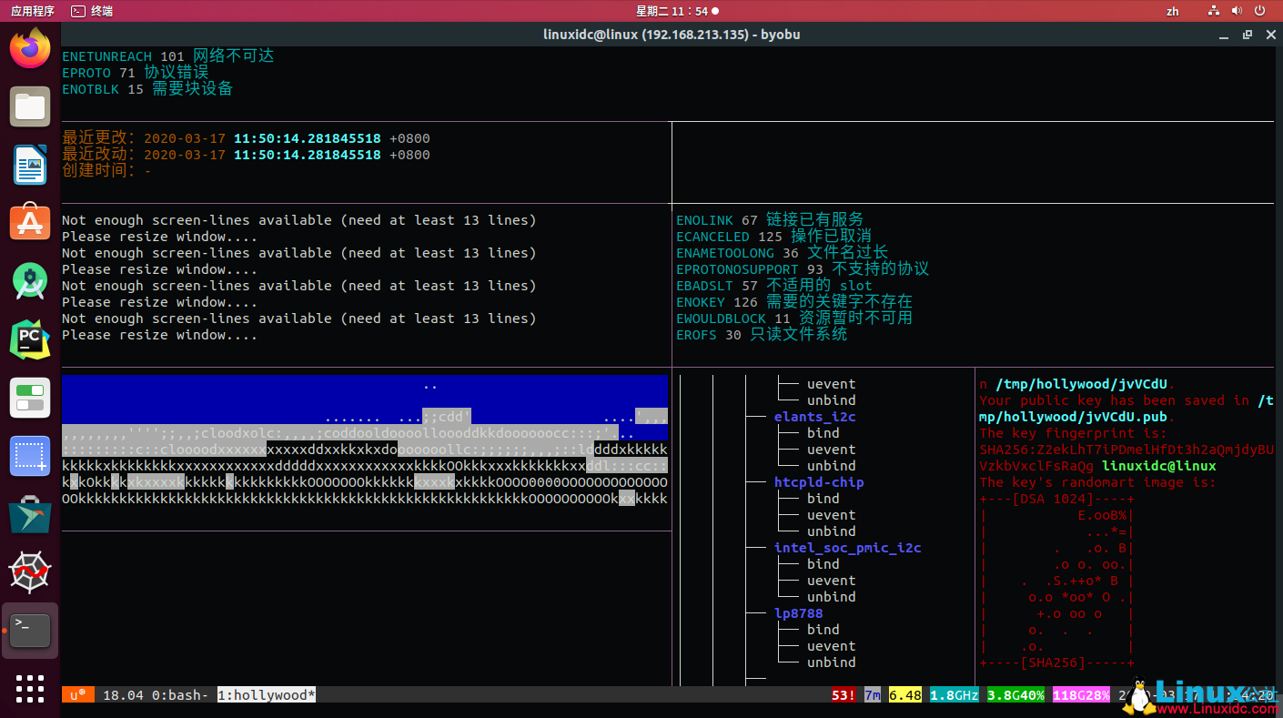Open Ubuntu Software store icon
The image size is (1283, 718).
[x=30, y=222]
